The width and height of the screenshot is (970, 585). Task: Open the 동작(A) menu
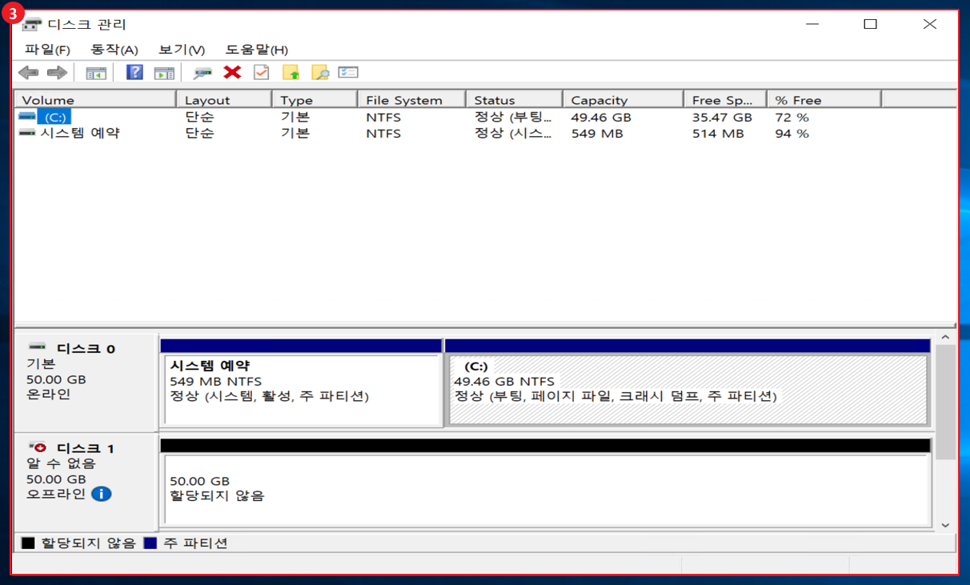114,50
